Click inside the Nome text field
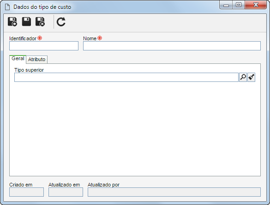 coord(172,46)
